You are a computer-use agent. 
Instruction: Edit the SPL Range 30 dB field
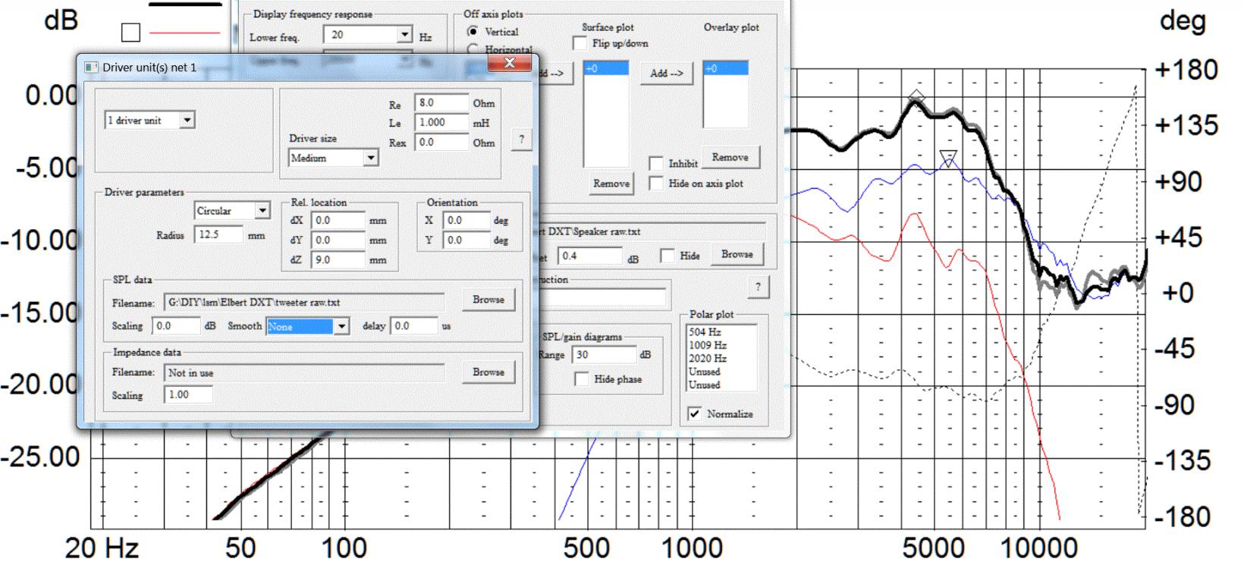604,354
